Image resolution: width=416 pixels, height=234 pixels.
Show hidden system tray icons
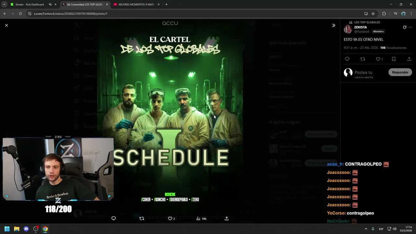click(366, 229)
